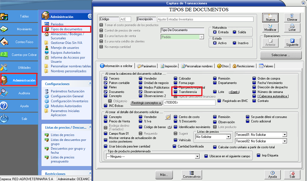
Task: Click the Eliminar document button
Action: [x=292, y=18]
